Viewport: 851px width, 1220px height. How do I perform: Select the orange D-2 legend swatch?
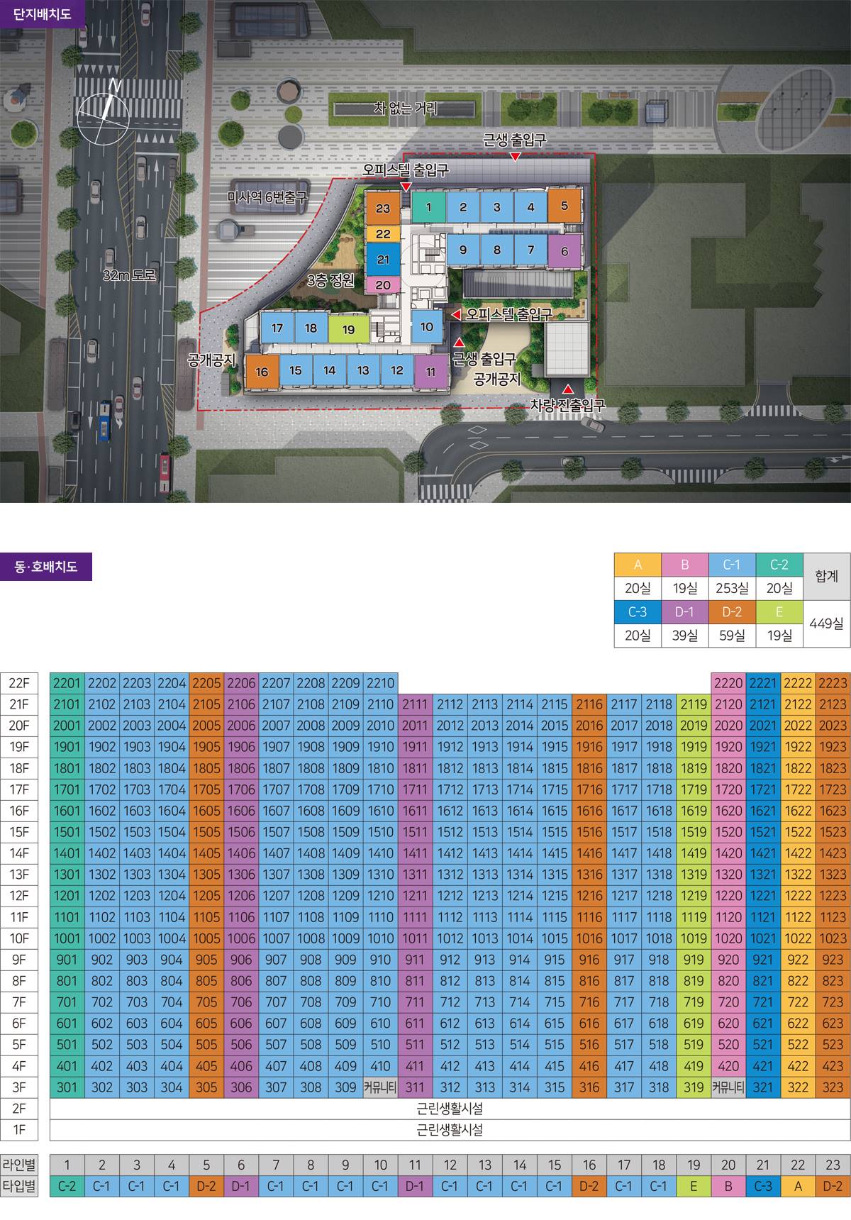(732, 612)
